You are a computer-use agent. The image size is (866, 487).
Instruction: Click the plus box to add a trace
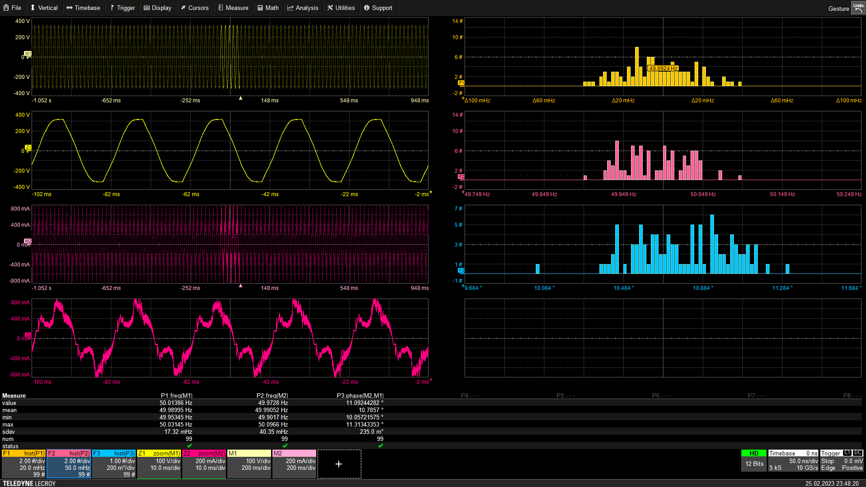pos(339,464)
